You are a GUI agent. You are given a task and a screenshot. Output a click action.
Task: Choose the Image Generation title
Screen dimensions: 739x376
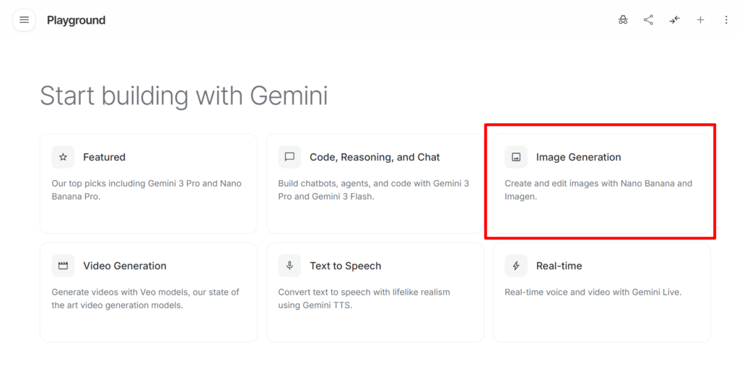pos(578,157)
